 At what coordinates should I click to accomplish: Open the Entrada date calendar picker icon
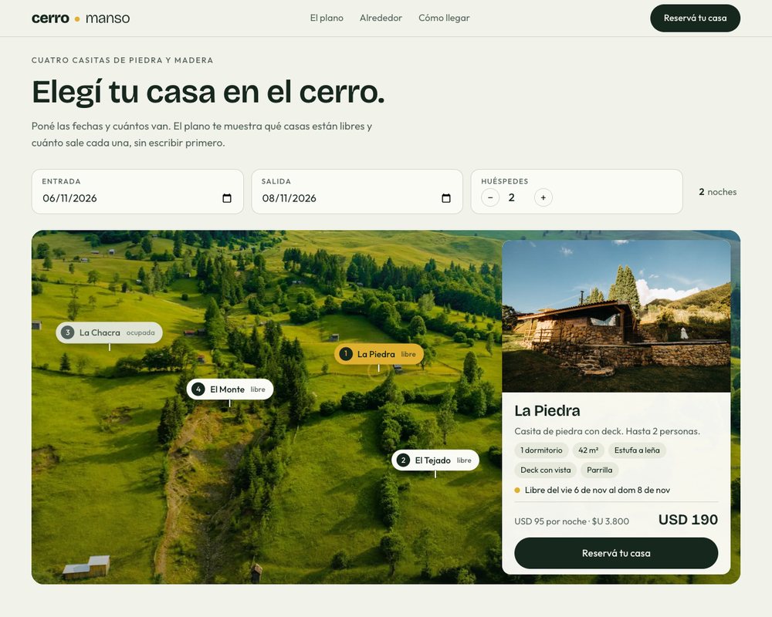[x=227, y=198]
